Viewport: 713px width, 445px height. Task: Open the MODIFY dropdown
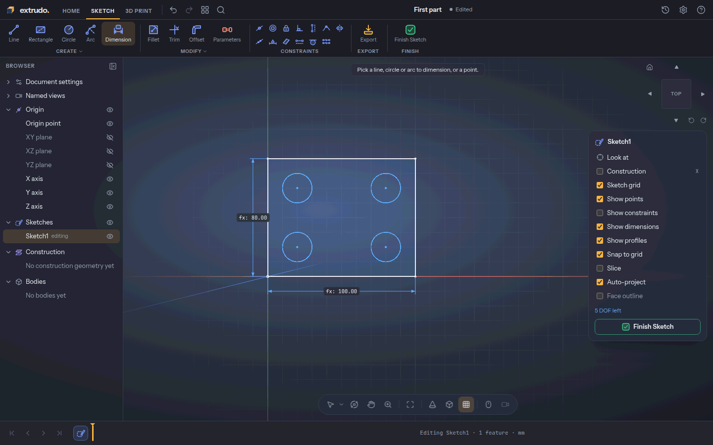pos(194,51)
